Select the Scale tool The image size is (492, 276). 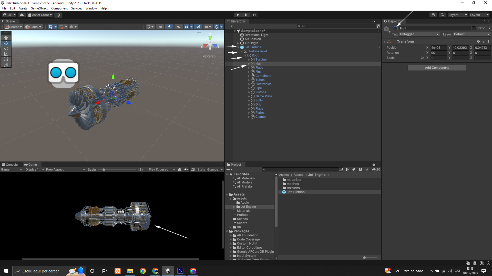click(x=6, y=54)
